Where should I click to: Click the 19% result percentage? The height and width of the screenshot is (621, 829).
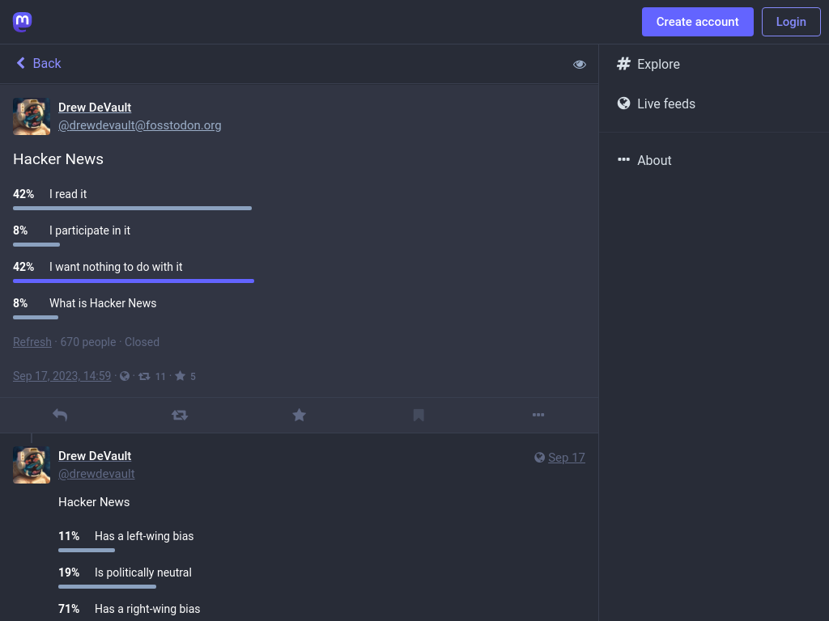tap(69, 572)
